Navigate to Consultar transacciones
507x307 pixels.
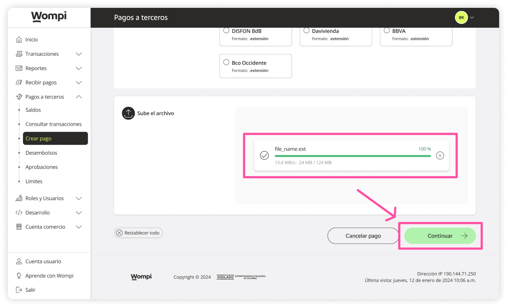[53, 124]
